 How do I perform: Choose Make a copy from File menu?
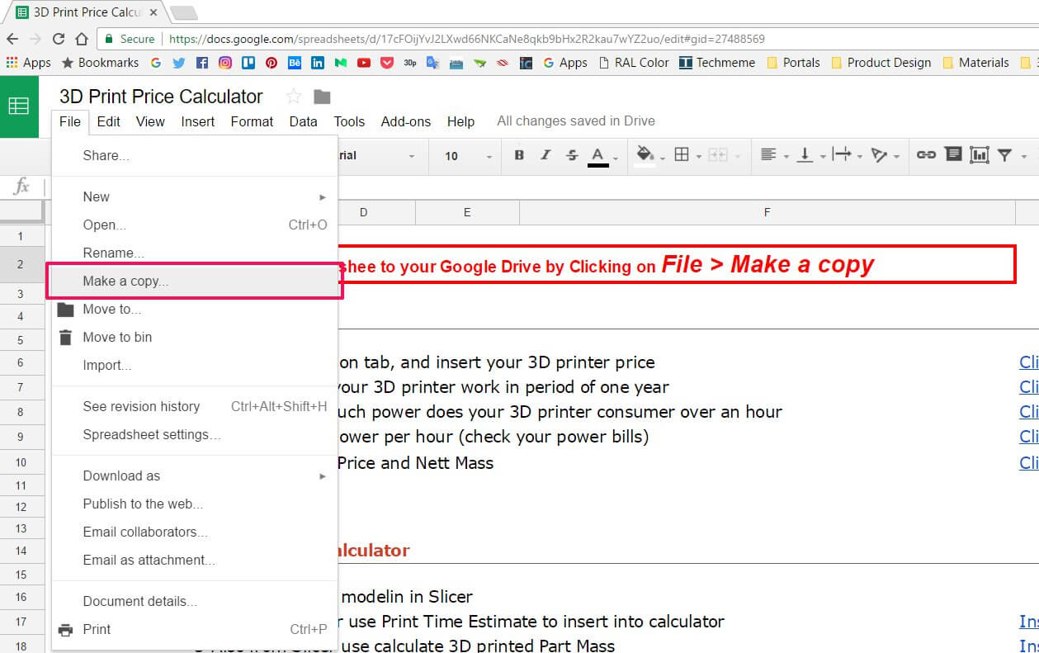coord(195,282)
